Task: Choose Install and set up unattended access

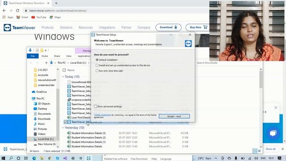Action: point(97,65)
